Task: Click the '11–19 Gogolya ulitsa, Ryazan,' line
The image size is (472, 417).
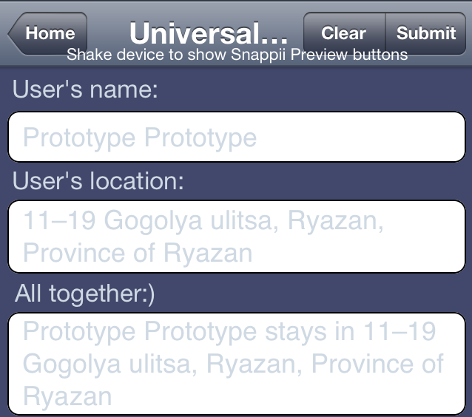Action: (x=203, y=221)
